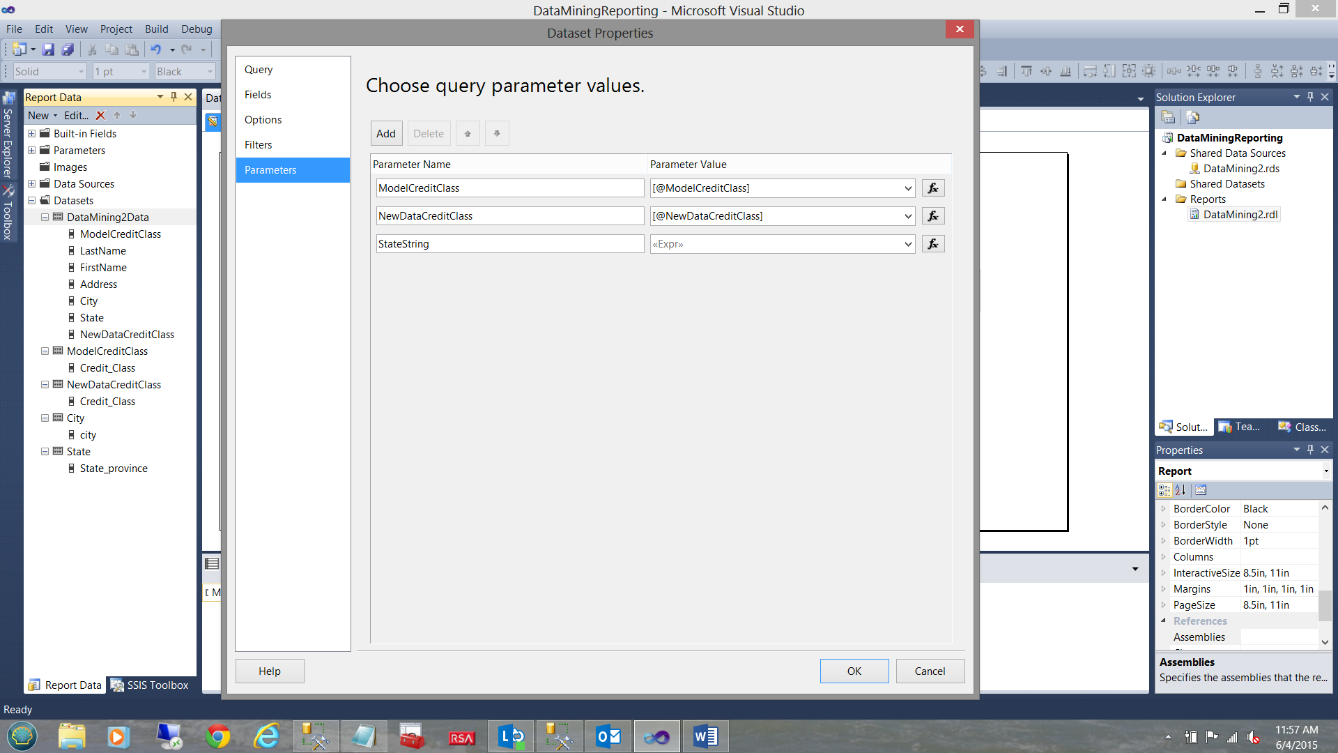This screenshot has width=1338, height=753.
Task: Click fx button for ModelCreditClass parameter
Action: coord(933,188)
